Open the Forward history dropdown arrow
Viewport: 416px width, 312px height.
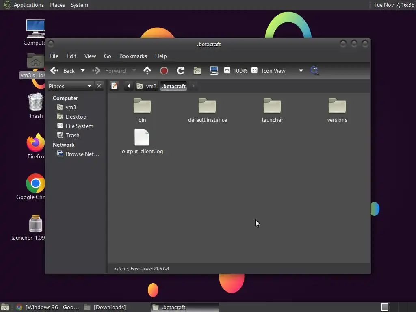tap(134, 71)
